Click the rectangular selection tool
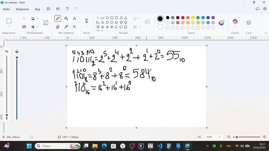This screenshot has width=269, height=151. (x=9, y=21)
